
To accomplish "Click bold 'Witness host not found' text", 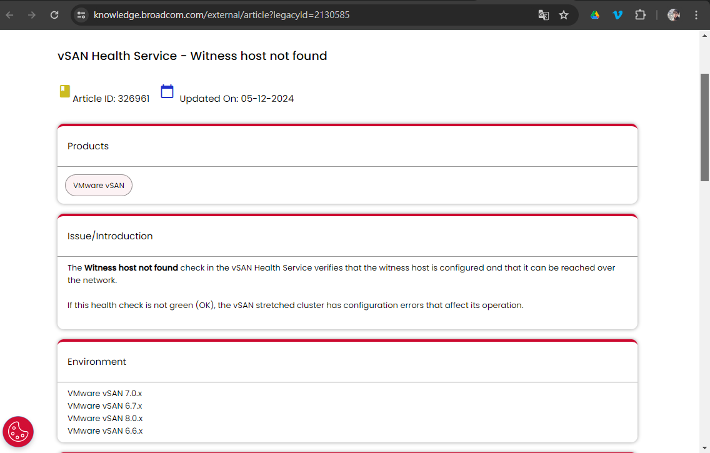I will tap(131, 268).
